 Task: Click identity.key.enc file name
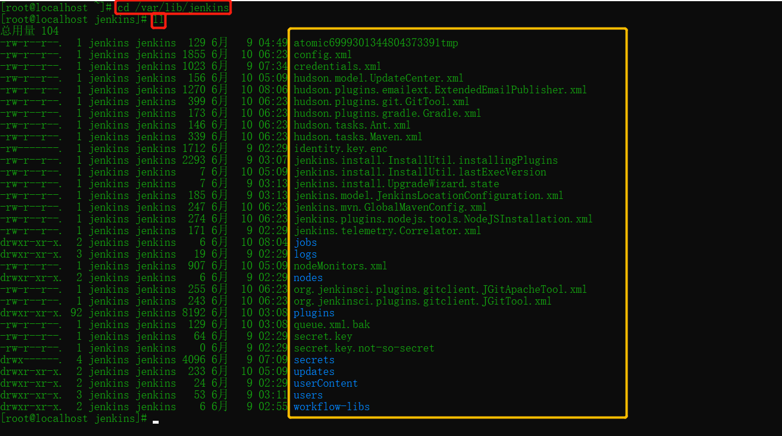point(341,148)
